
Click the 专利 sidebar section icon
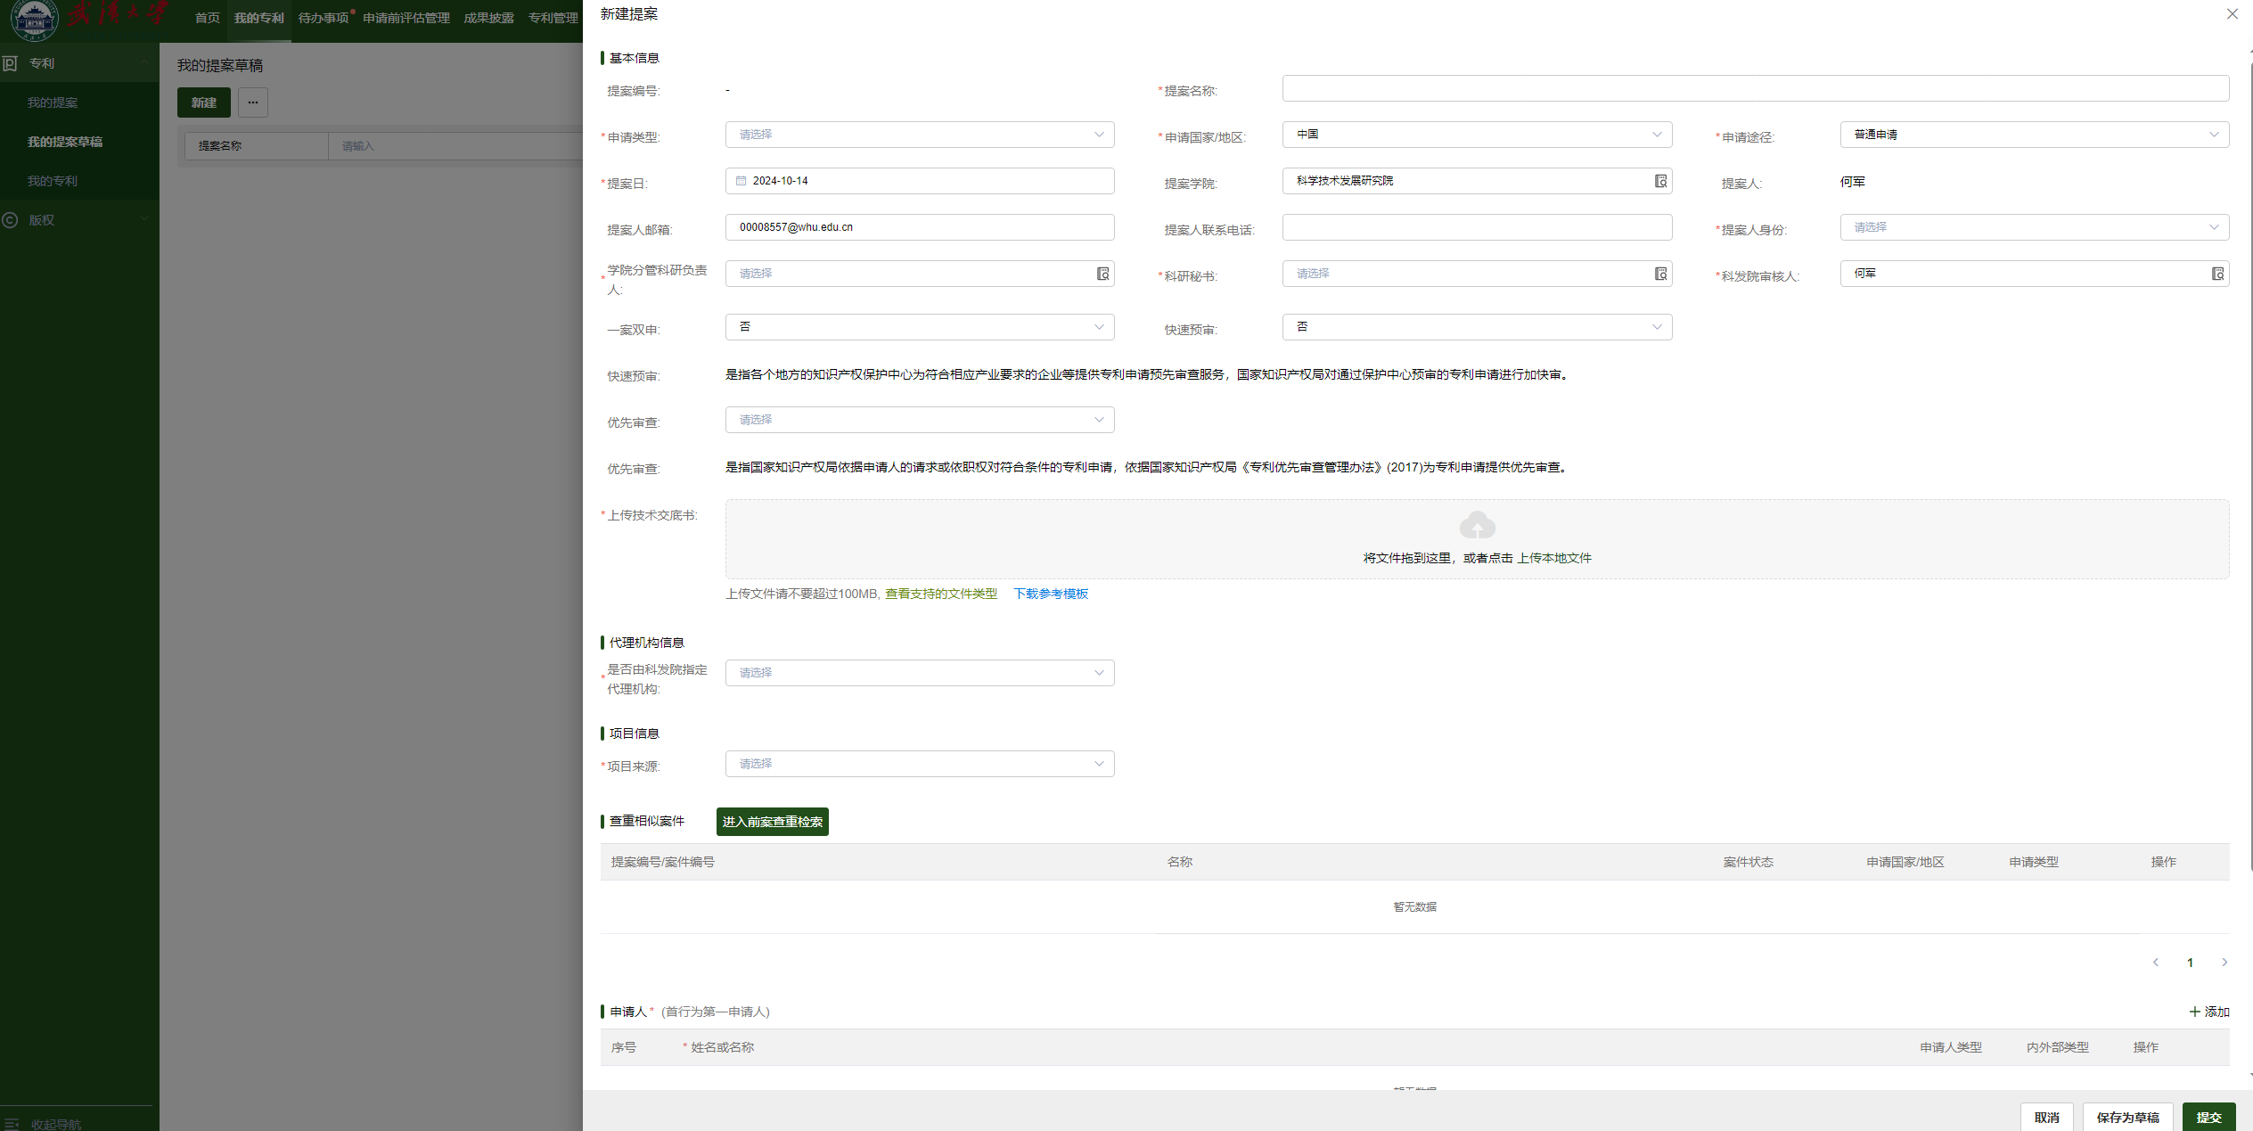(11, 63)
